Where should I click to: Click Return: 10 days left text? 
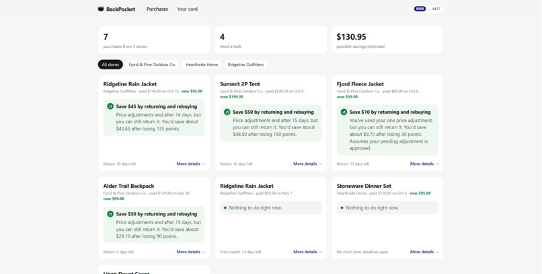(120, 164)
